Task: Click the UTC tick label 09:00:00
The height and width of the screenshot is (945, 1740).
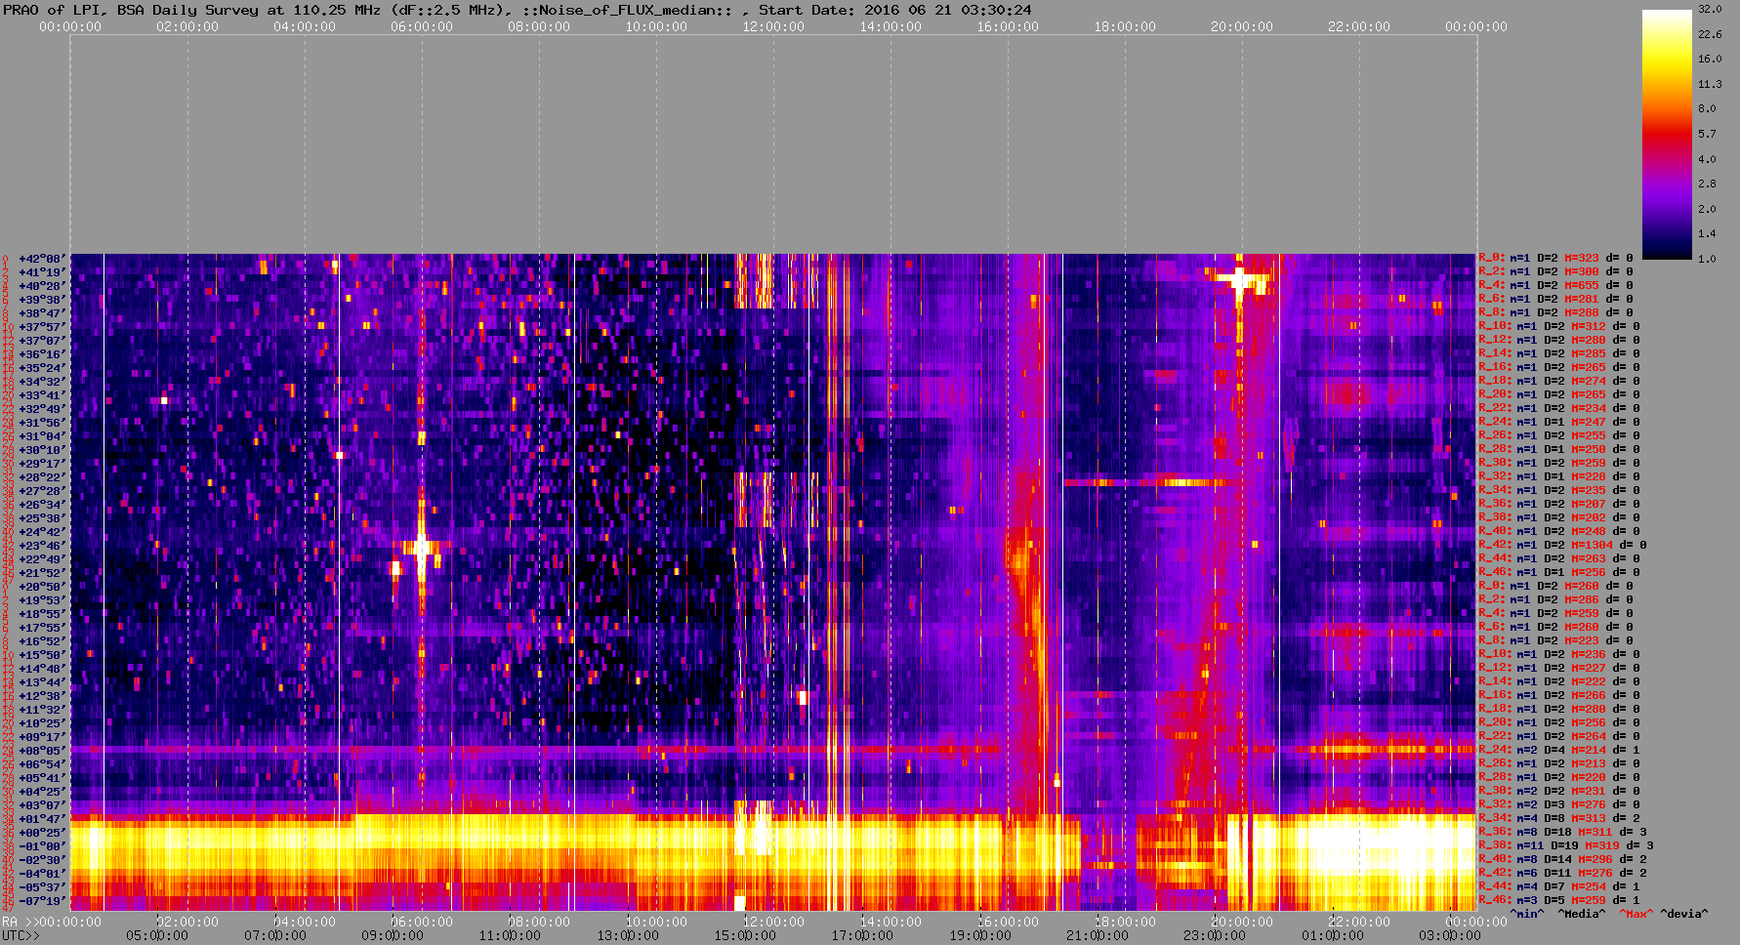Action: point(393,935)
